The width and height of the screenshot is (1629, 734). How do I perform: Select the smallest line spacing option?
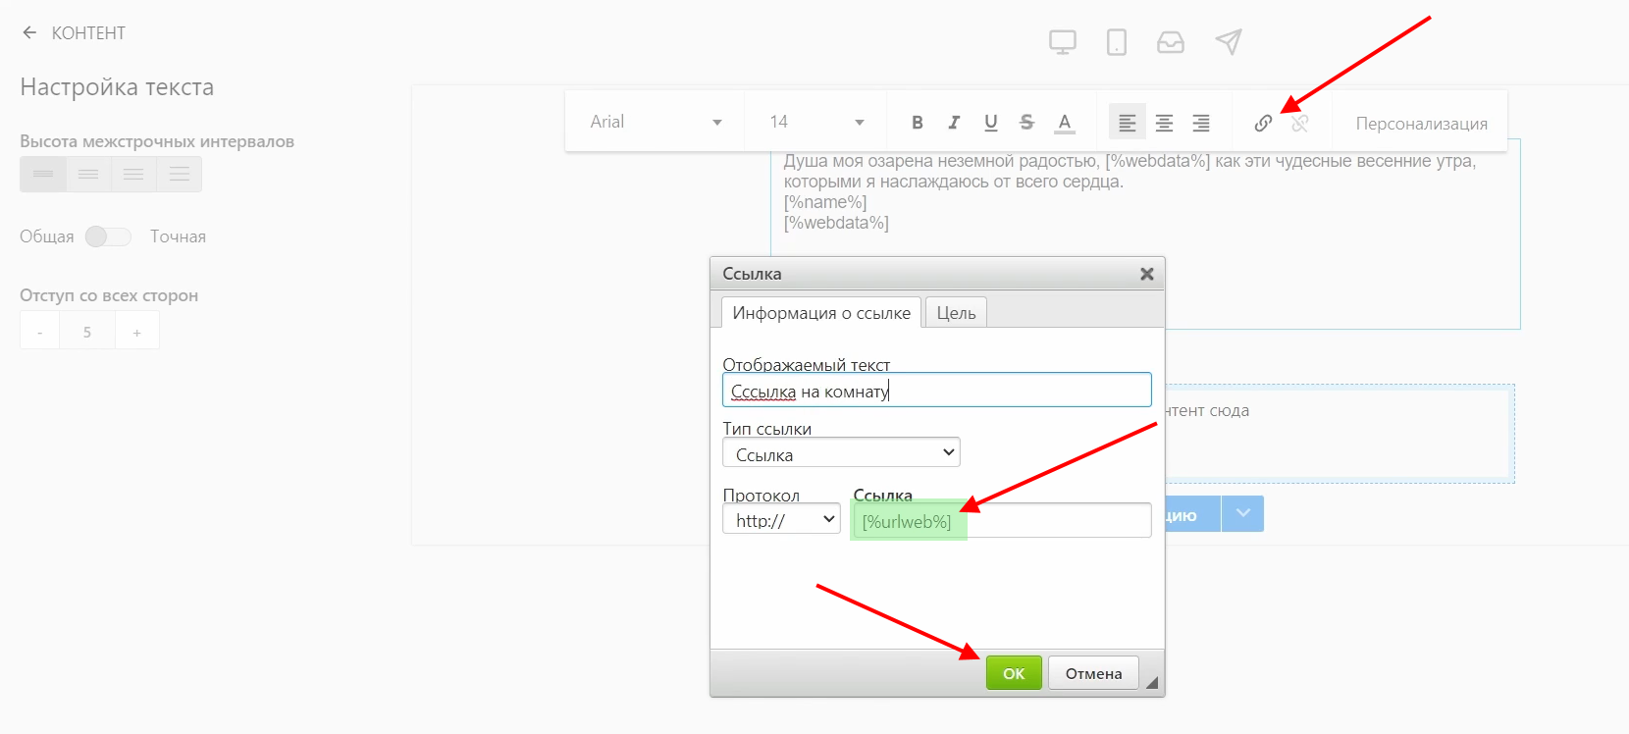click(x=43, y=175)
